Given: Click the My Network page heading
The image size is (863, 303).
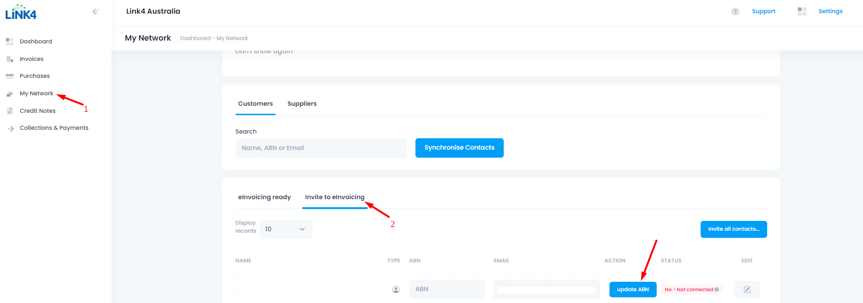Looking at the screenshot, I should tap(148, 38).
